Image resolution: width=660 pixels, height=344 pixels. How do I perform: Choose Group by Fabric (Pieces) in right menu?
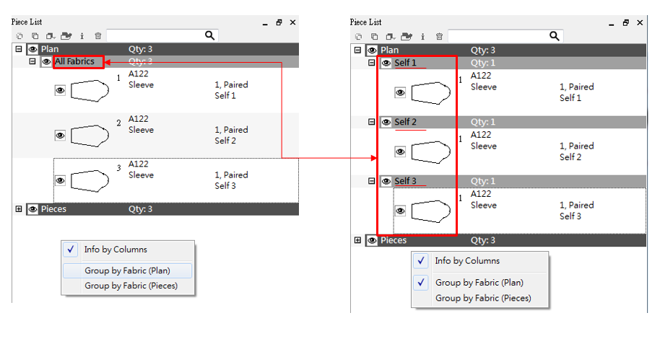click(x=482, y=298)
